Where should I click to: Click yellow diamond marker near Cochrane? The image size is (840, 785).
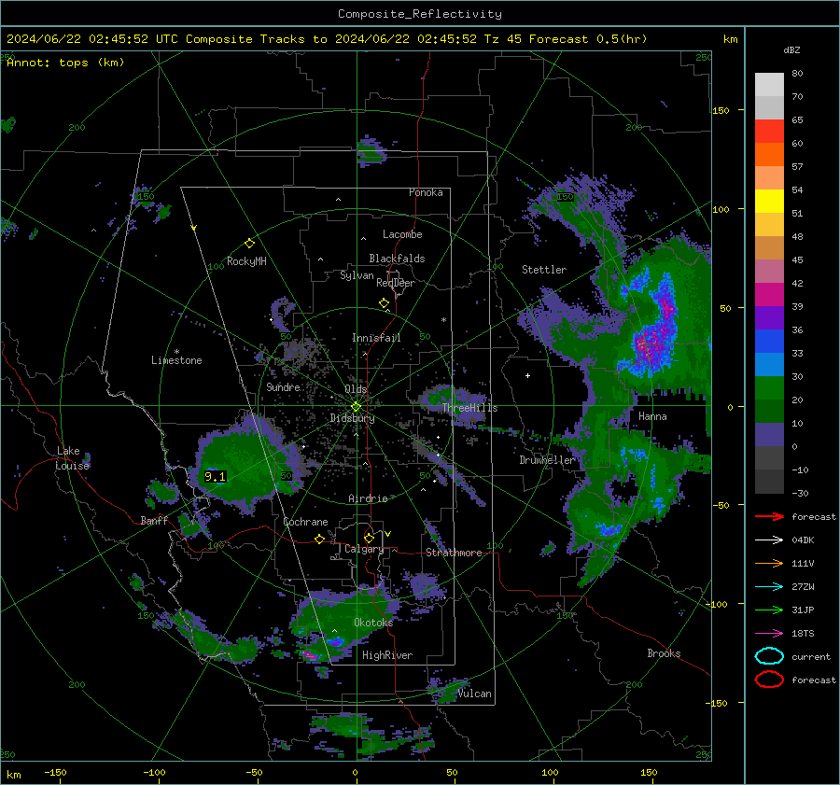(319, 540)
